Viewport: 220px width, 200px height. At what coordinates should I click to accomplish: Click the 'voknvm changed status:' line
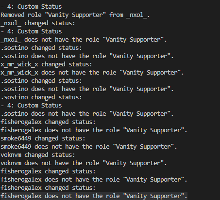click(x=38, y=155)
